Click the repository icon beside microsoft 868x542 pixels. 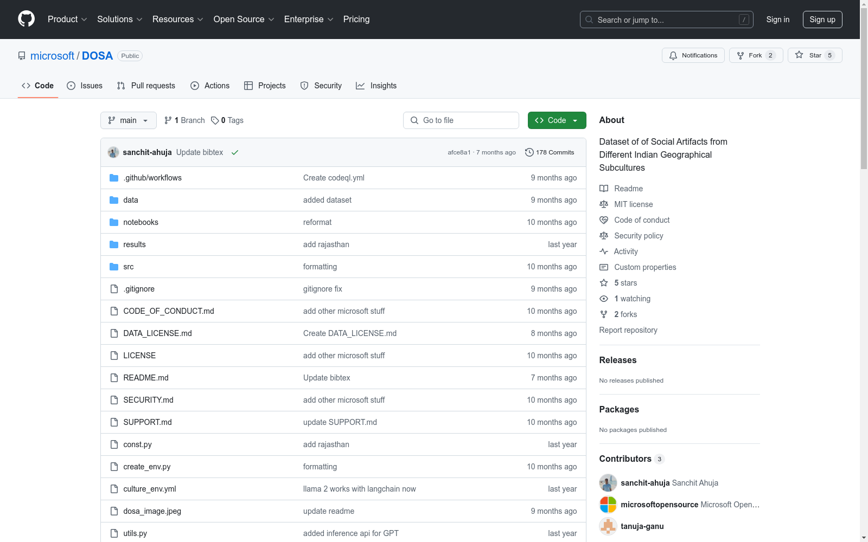coord(22,56)
